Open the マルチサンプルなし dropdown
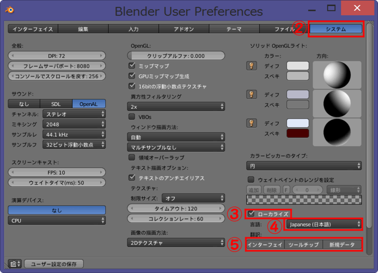378x273 pixels. pos(176,147)
